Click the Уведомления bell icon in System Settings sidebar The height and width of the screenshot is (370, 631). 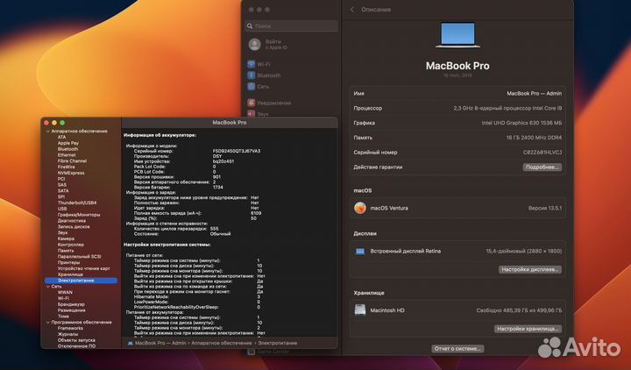(252, 103)
